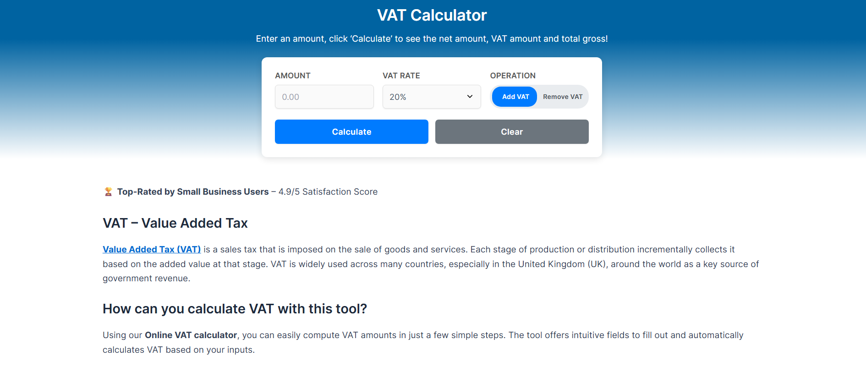Click the VAT – Value Added Tax heading
This screenshot has width=866, height=372.
pos(175,223)
